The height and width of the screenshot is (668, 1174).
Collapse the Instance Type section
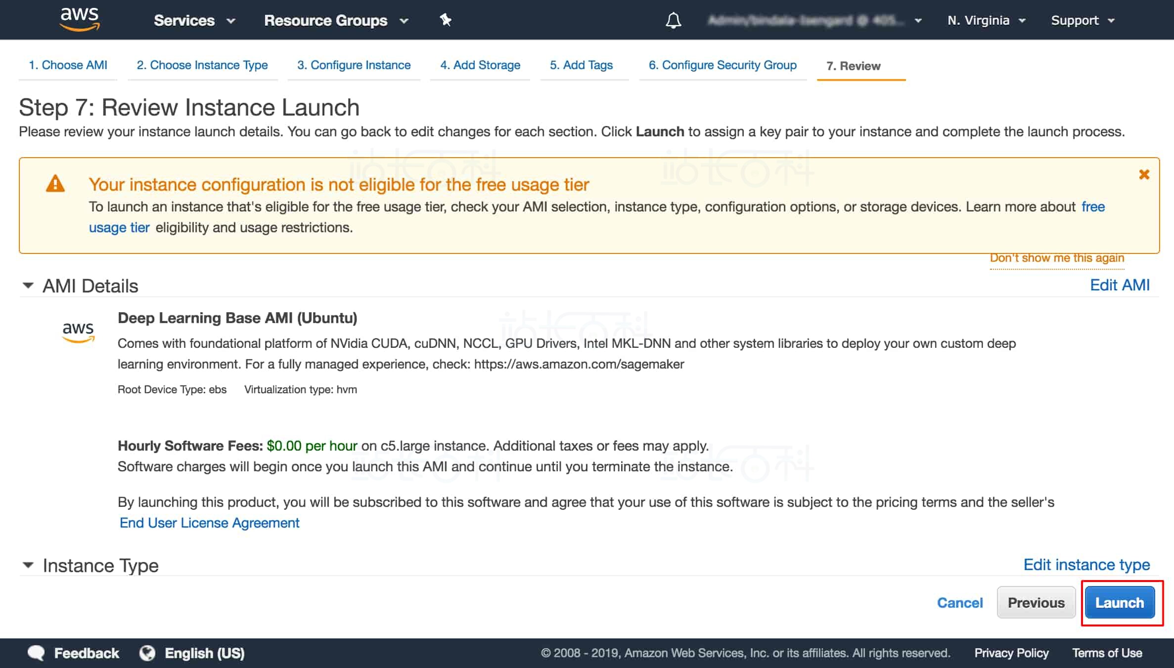point(28,565)
